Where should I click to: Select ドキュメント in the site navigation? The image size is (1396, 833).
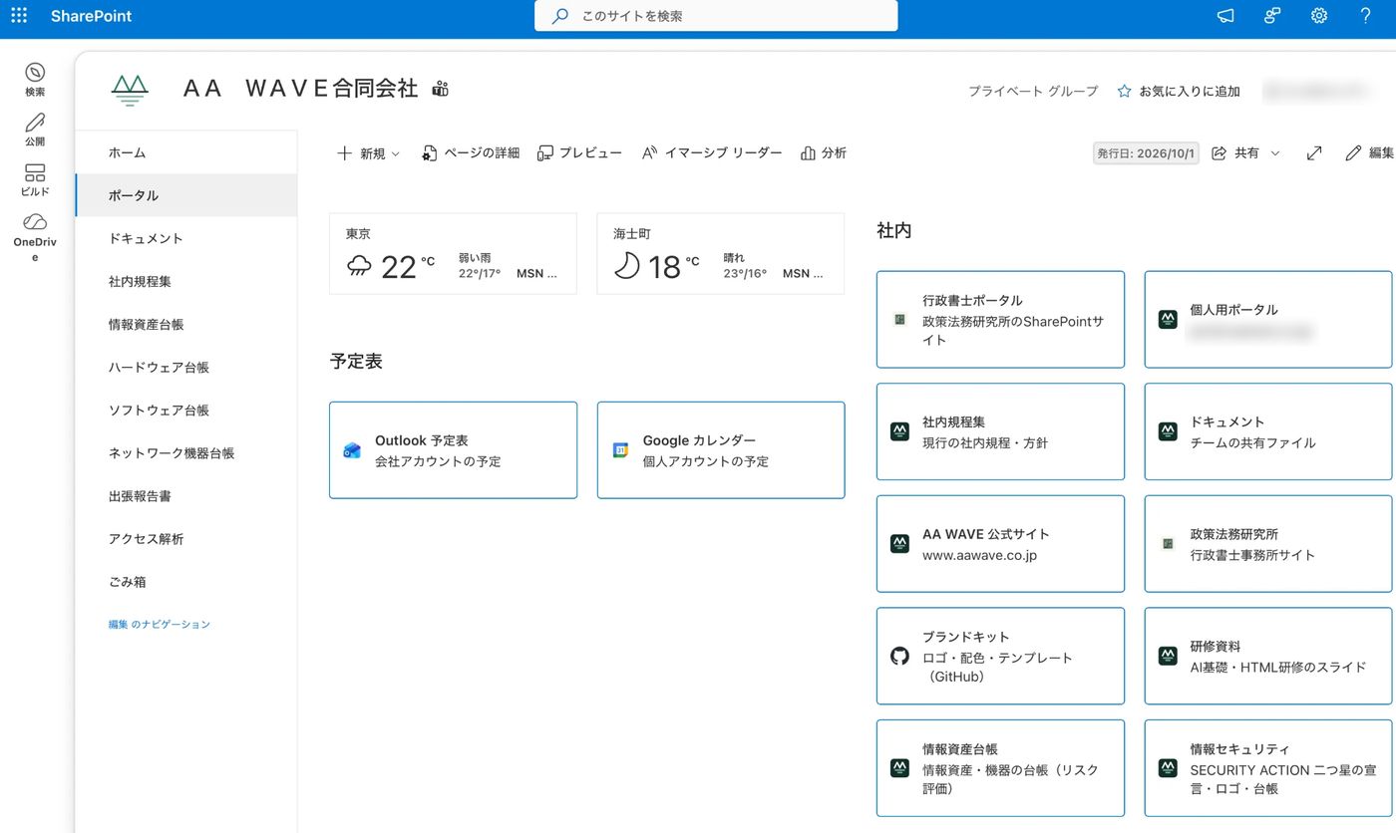[185, 238]
